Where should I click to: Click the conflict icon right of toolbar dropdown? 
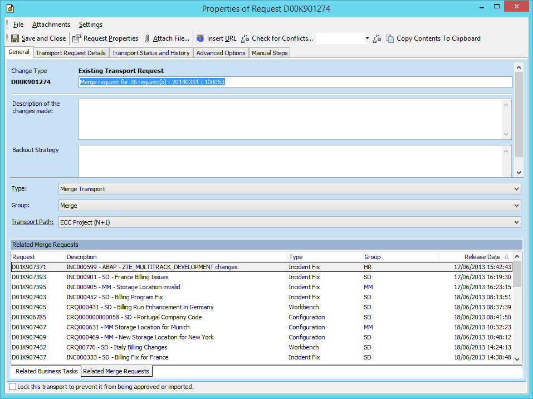tap(378, 38)
